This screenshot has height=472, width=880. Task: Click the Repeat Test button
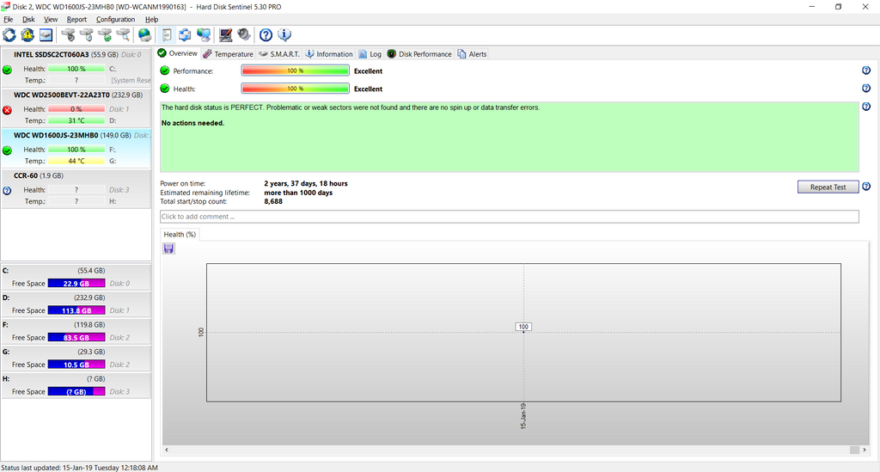coord(828,187)
